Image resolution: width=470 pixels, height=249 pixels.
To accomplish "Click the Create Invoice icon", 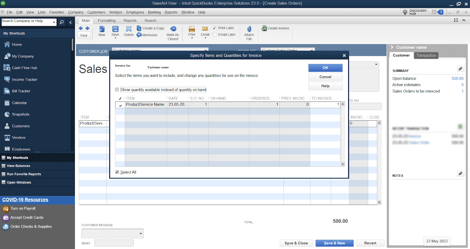I will (264, 28).
